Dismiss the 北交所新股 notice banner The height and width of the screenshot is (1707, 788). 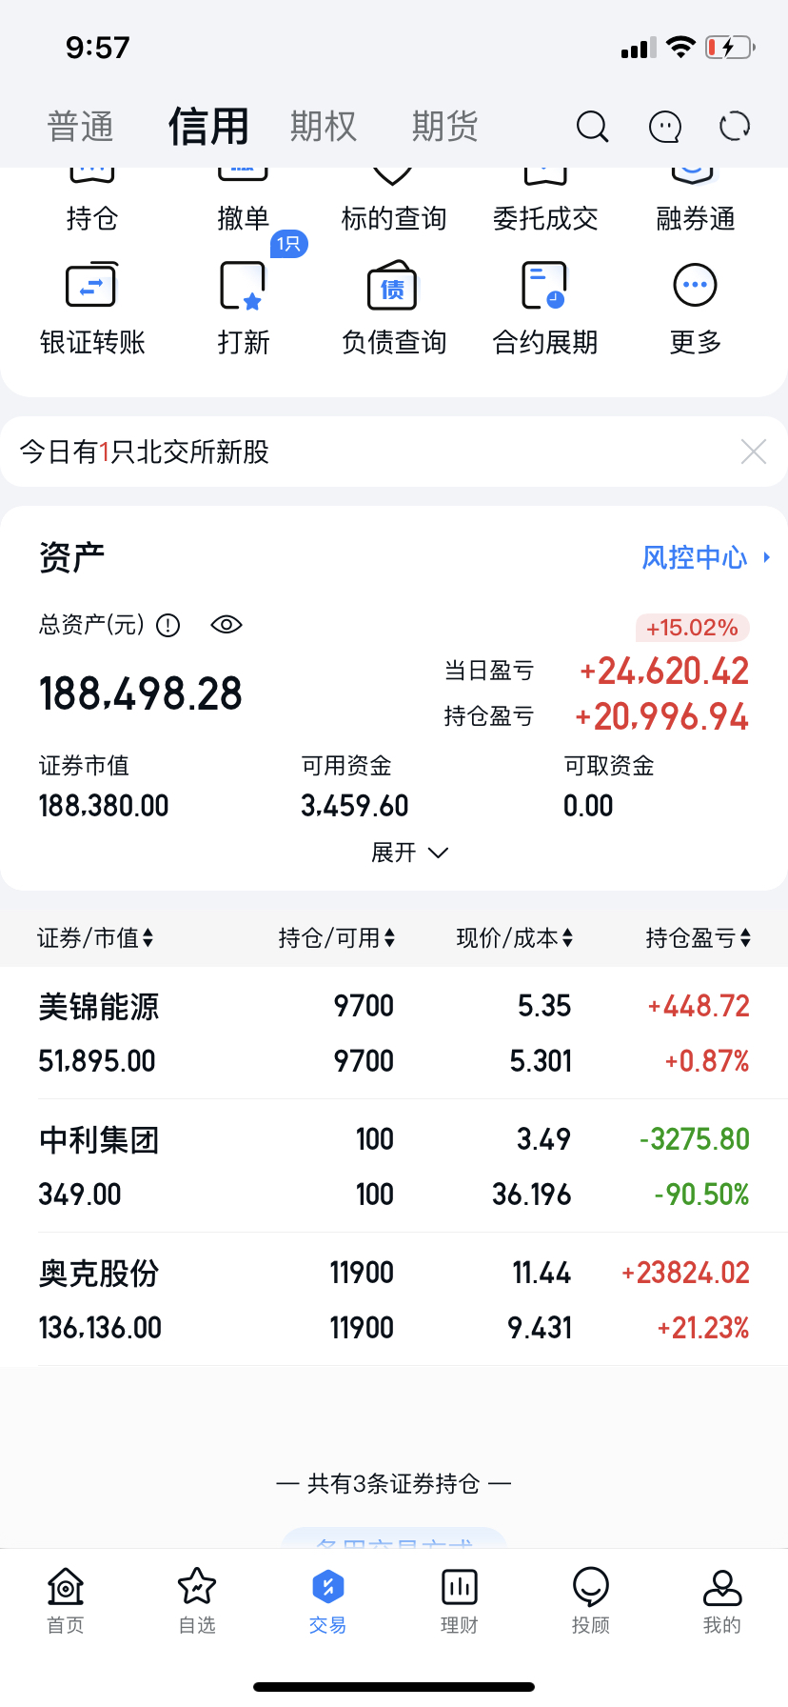754,452
